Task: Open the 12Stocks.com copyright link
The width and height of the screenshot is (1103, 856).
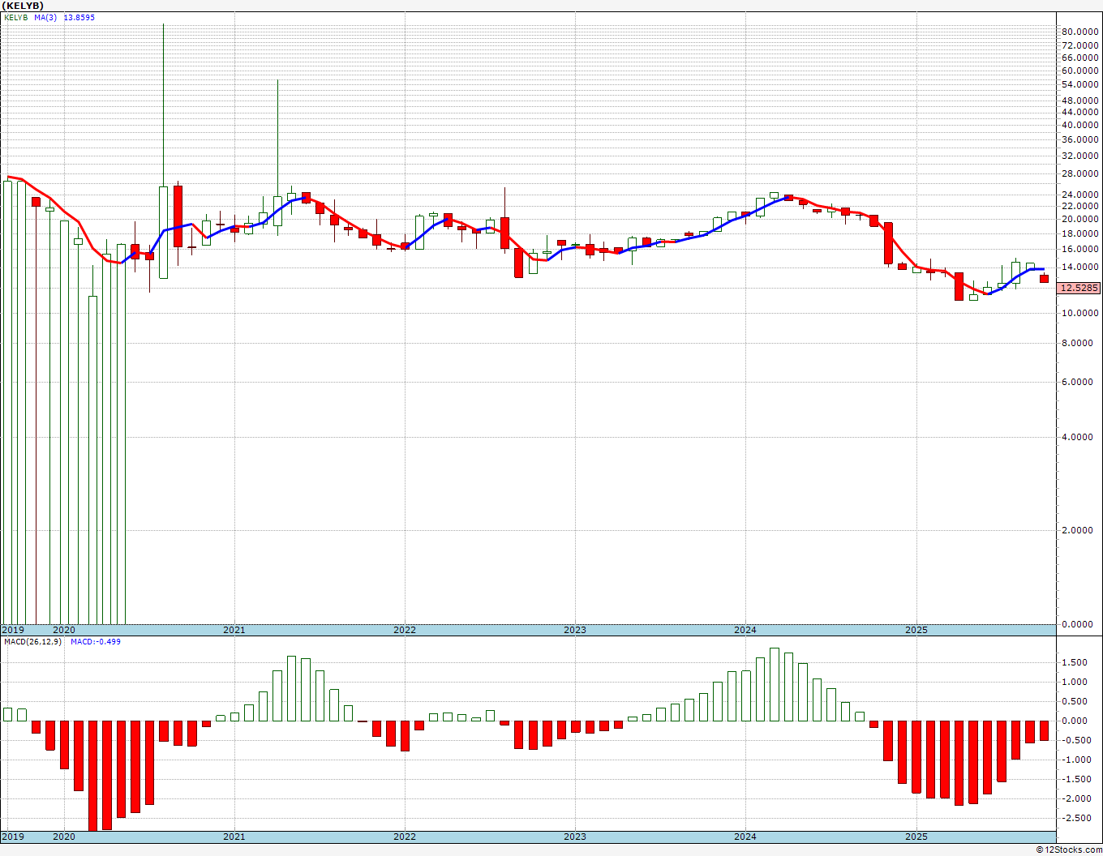Action: pyautogui.click(x=1069, y=850)
